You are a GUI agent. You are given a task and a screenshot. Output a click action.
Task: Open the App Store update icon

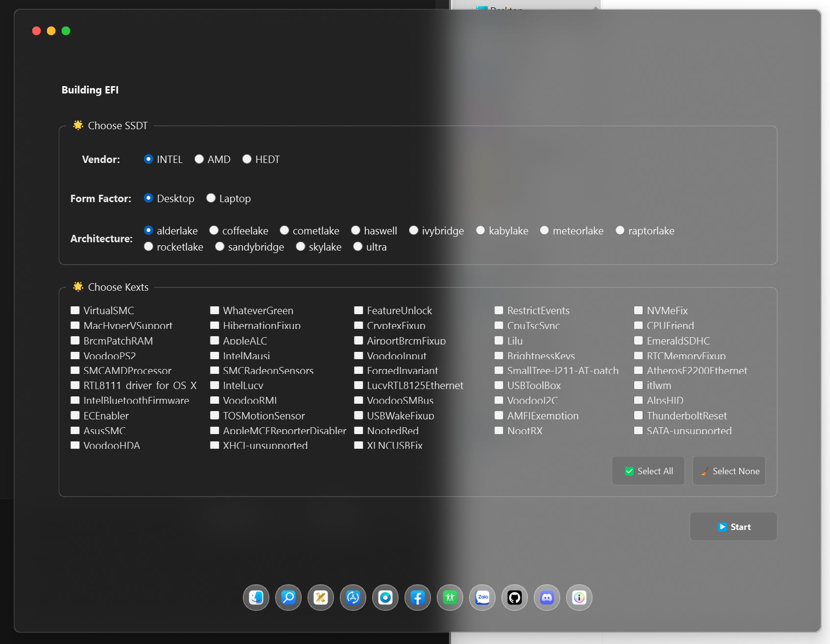[x=353, y=598]
